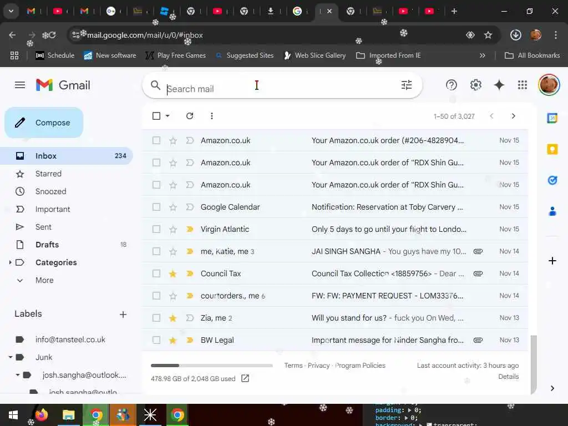Go to the next page of emails
This screenshot has width=568, height=426.
[x=513, y=116]
